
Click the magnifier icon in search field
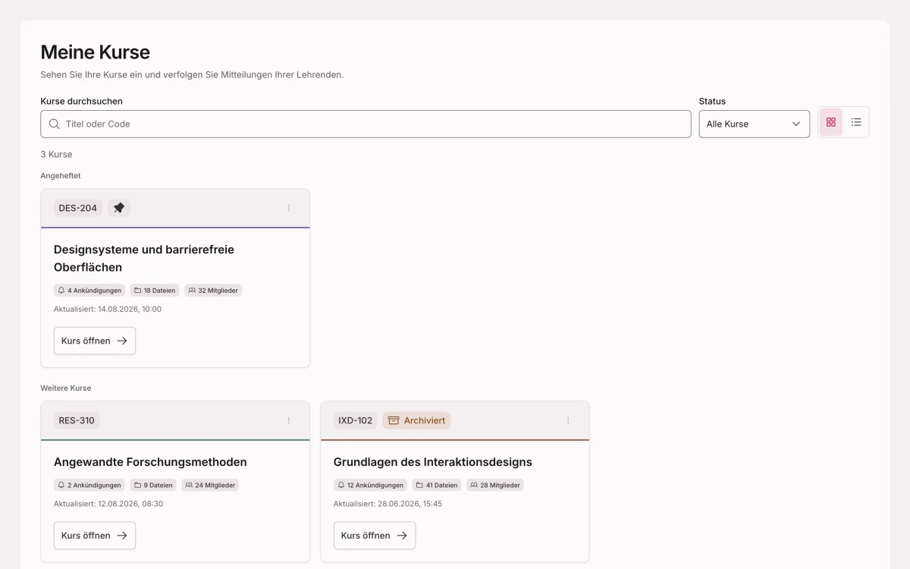[55, 124]
